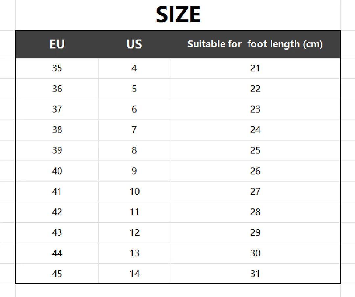Select the EU size 43 cell
The width and height of the screenshot is (355, 297).
point(57,232)
